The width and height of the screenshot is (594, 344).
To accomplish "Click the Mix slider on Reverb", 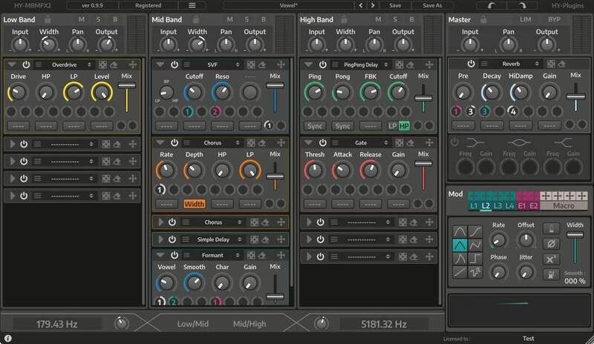I will tap(575, 96).
